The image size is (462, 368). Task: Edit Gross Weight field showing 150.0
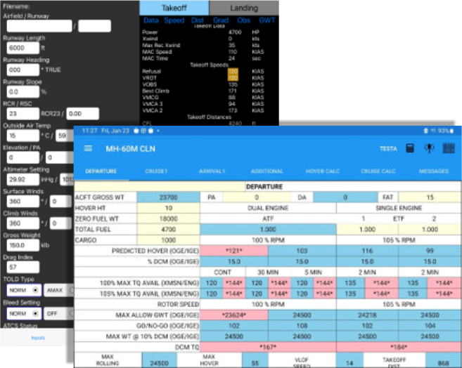23,245
